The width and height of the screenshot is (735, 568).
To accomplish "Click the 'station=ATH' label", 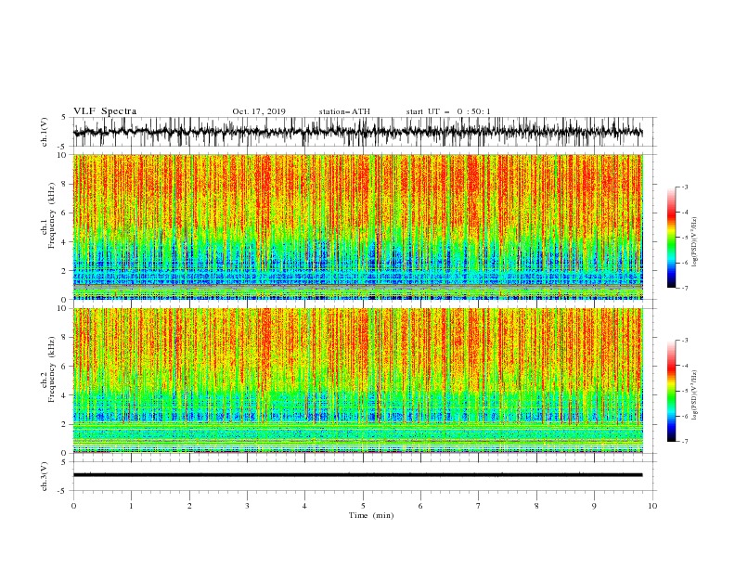I will pos(344,111).
